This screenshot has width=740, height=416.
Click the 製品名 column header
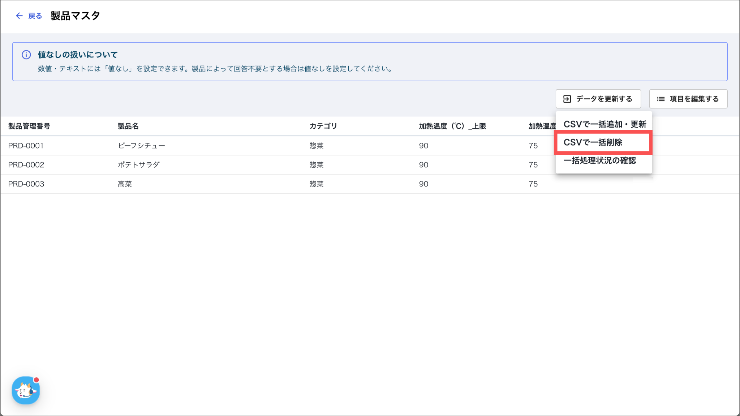point(128,126)
